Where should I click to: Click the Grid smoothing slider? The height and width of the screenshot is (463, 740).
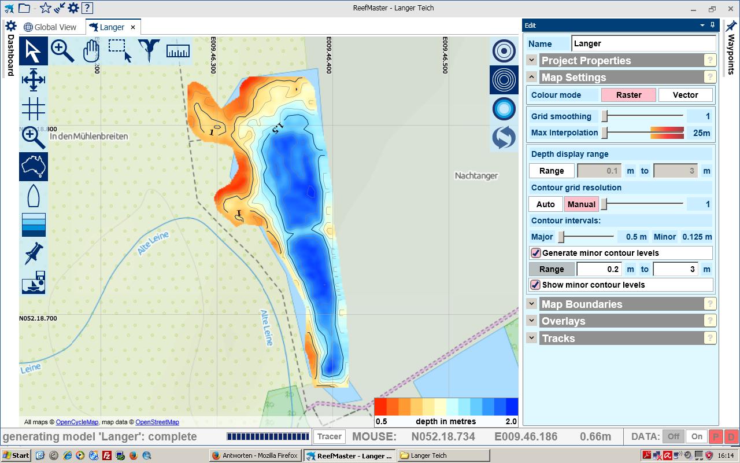(605, 116)
